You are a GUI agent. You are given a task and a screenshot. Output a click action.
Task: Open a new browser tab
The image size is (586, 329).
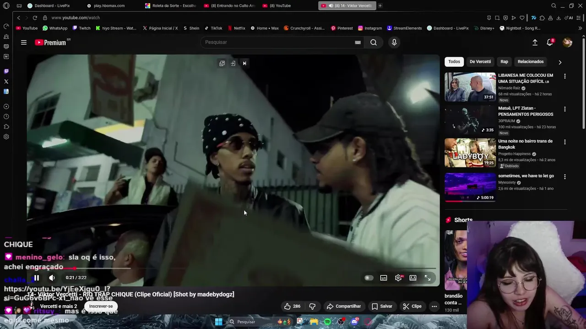tap(380, 5)
